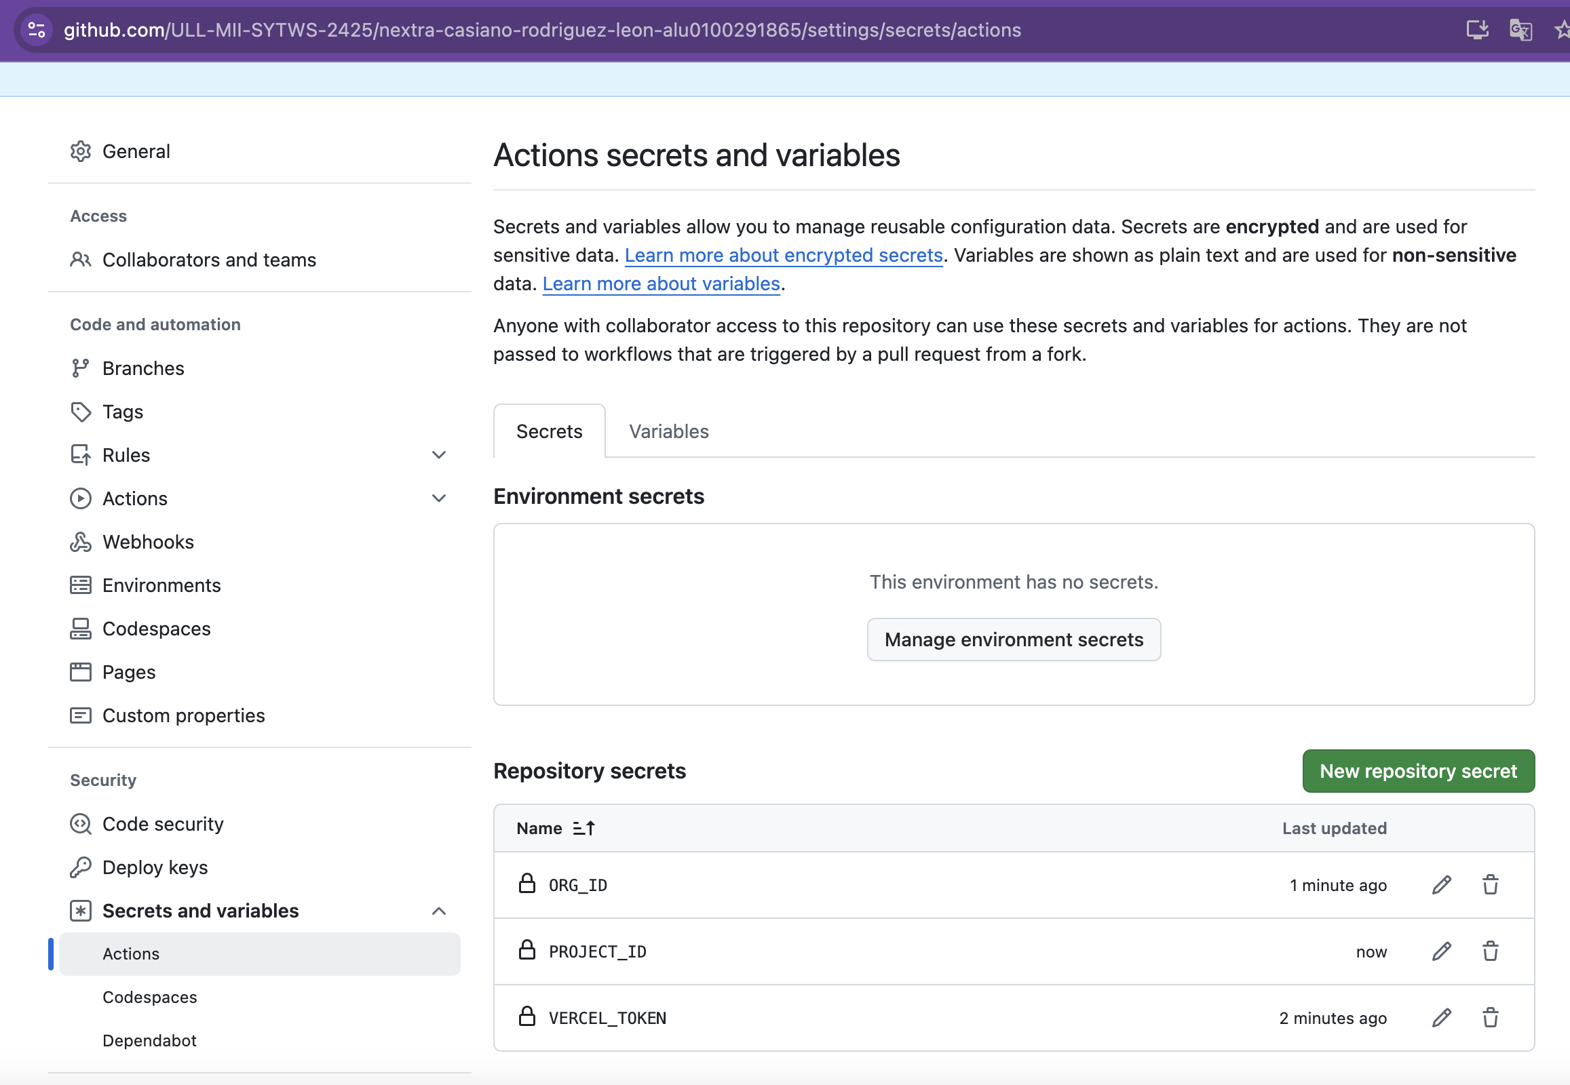The width and height of the screenshot is (1570, 1085).
Task: Collapse the Secrets and variables chevron
Action: coord(439,911)
